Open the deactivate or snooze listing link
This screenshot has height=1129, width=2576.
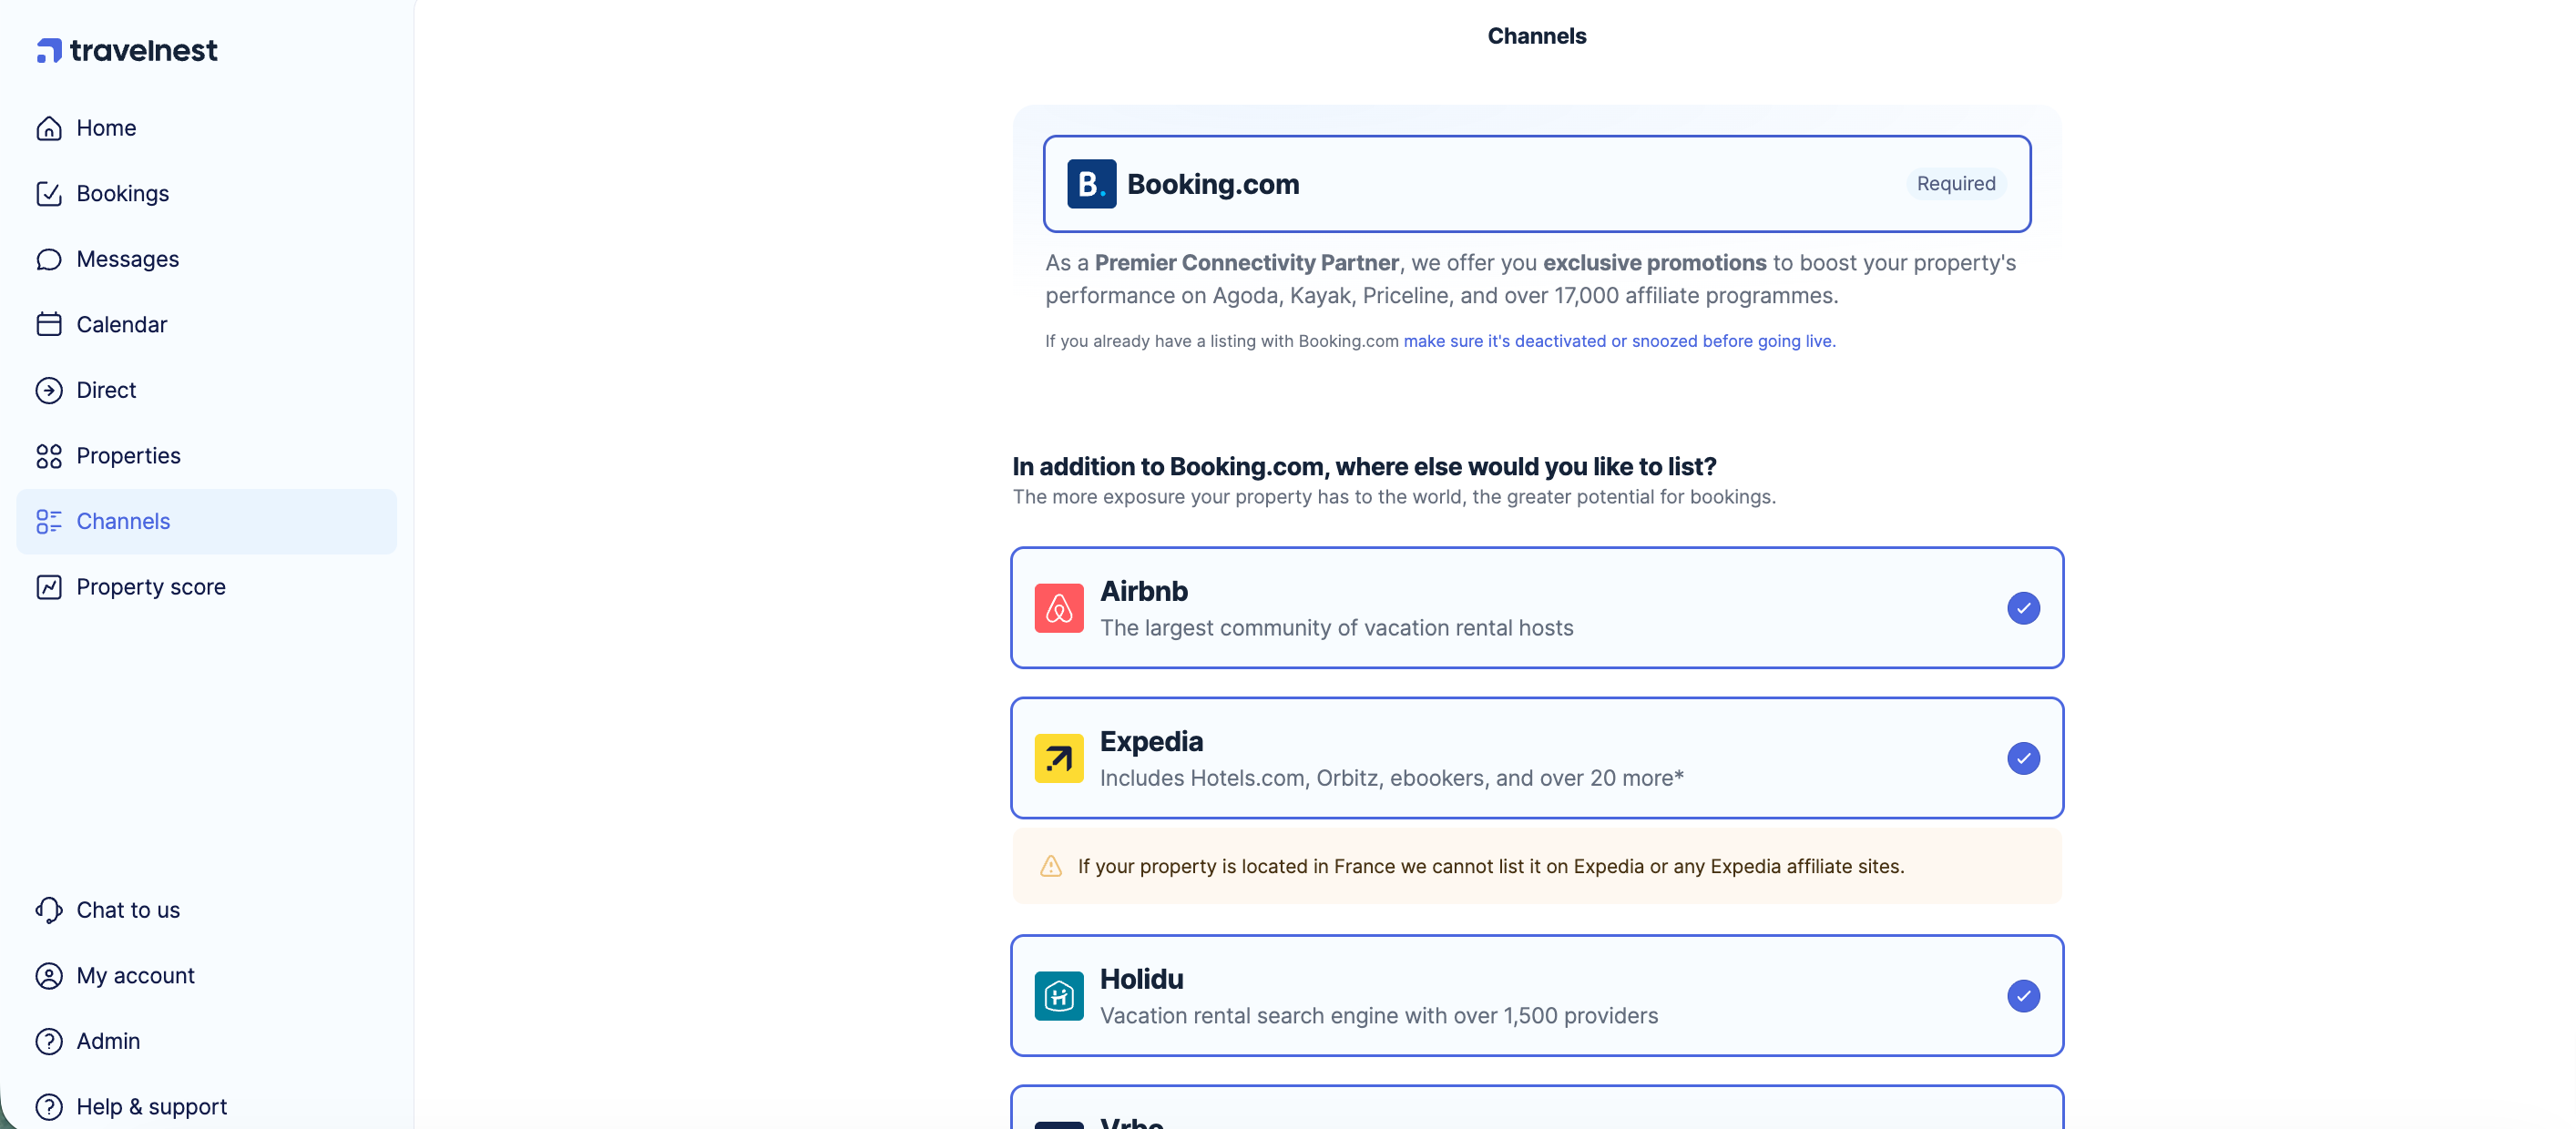pos(1619,341)
